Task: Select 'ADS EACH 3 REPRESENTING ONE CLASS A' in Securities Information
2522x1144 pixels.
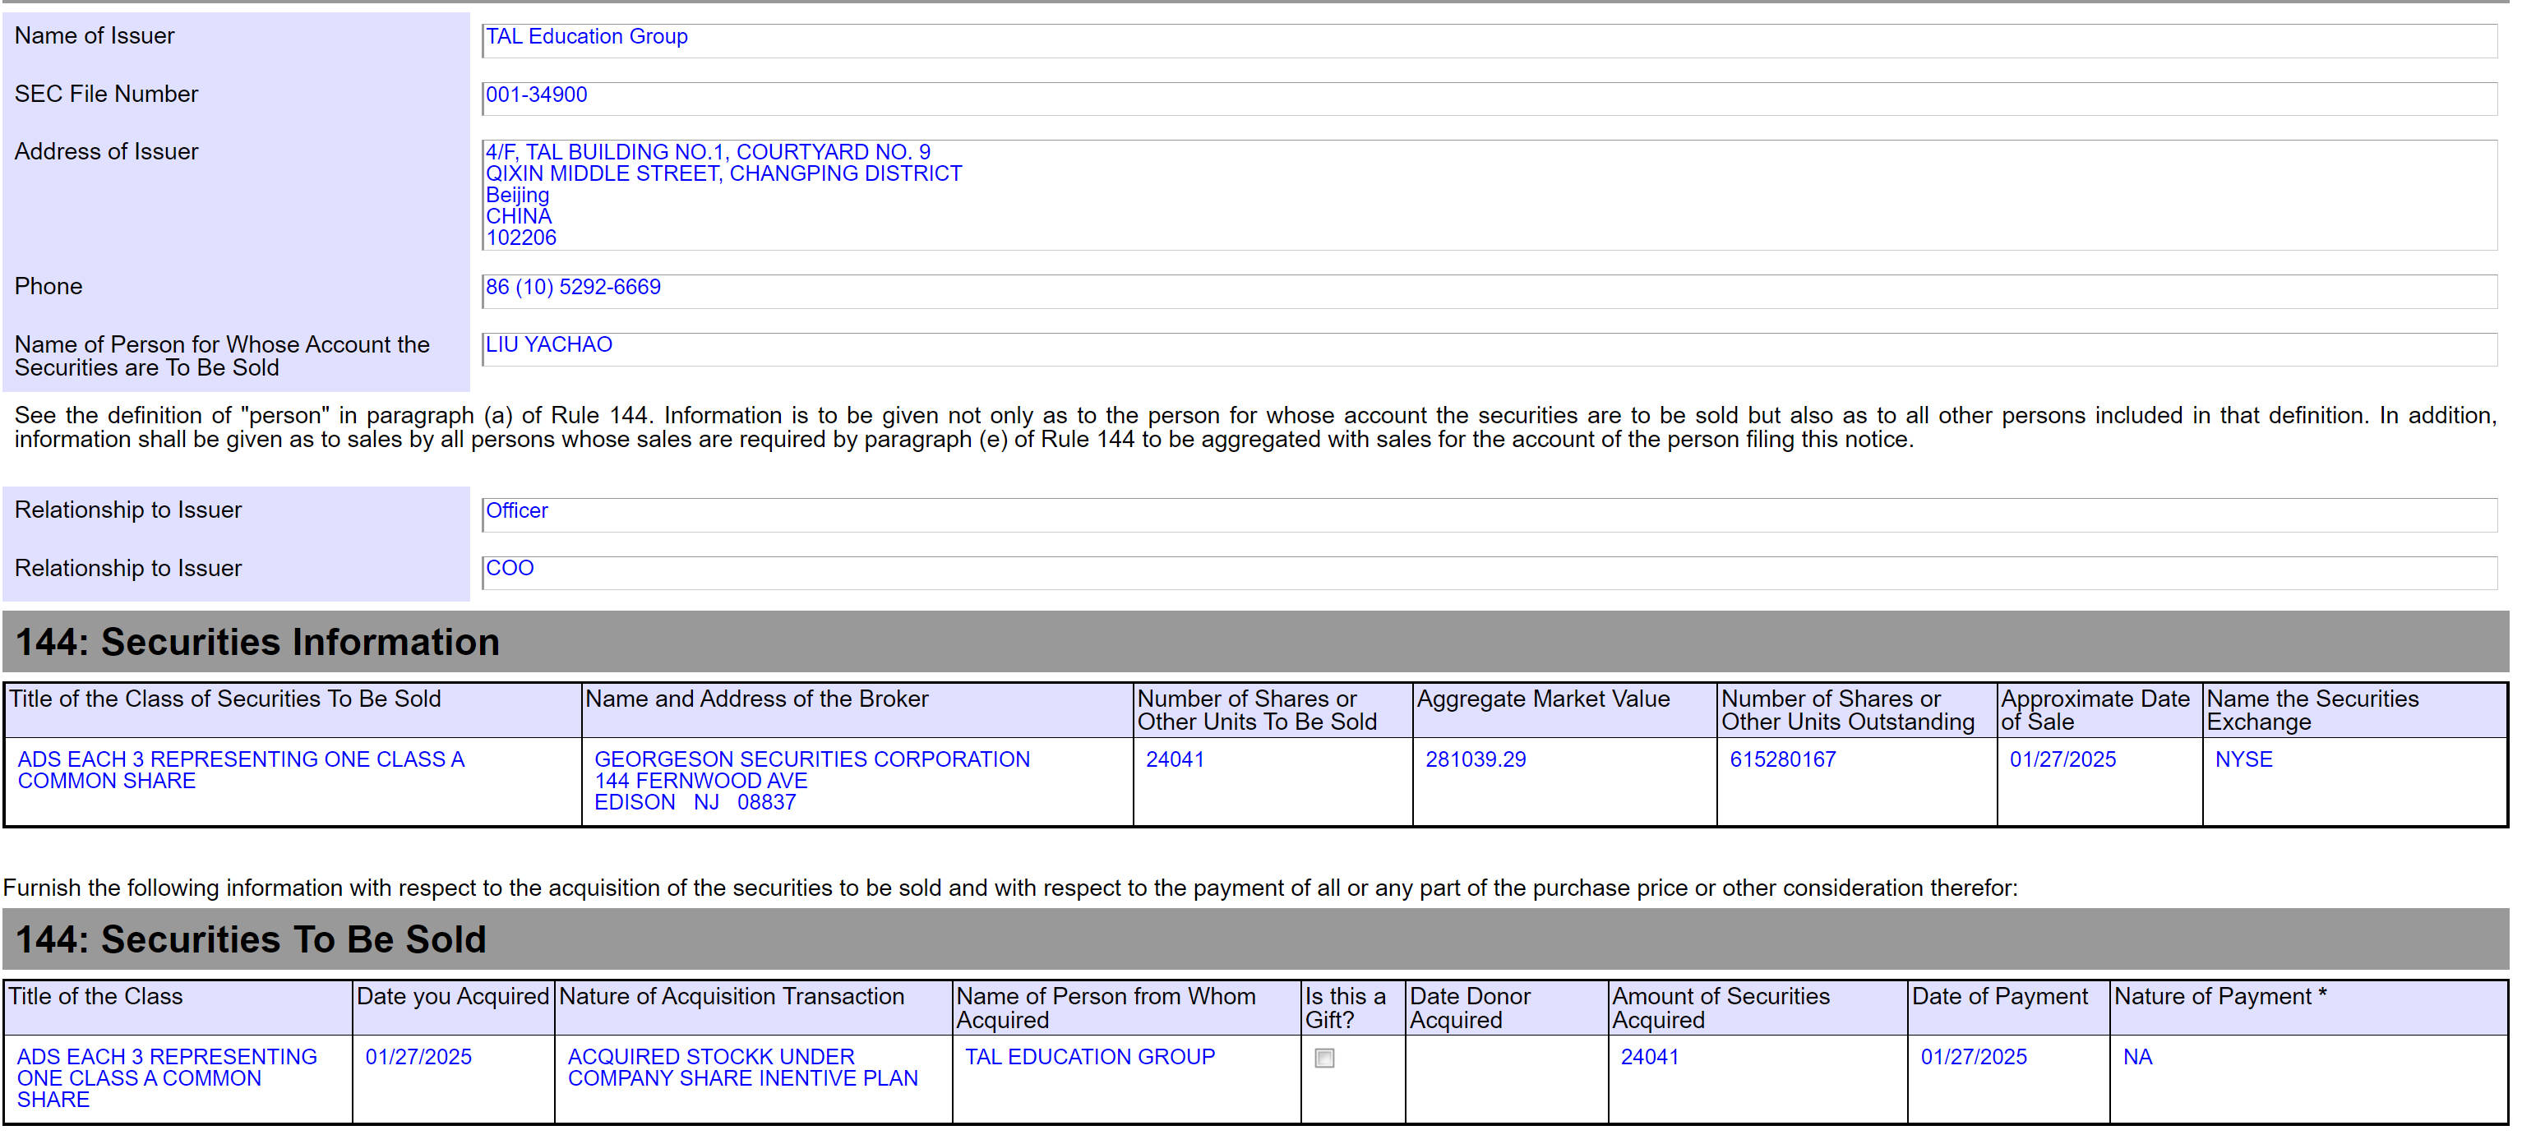Action: 241,759
